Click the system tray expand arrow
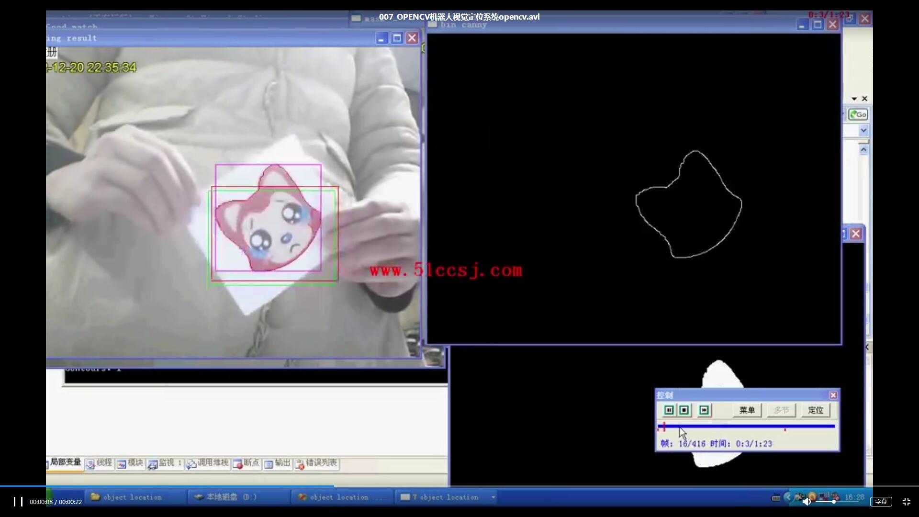 [788, 497]
